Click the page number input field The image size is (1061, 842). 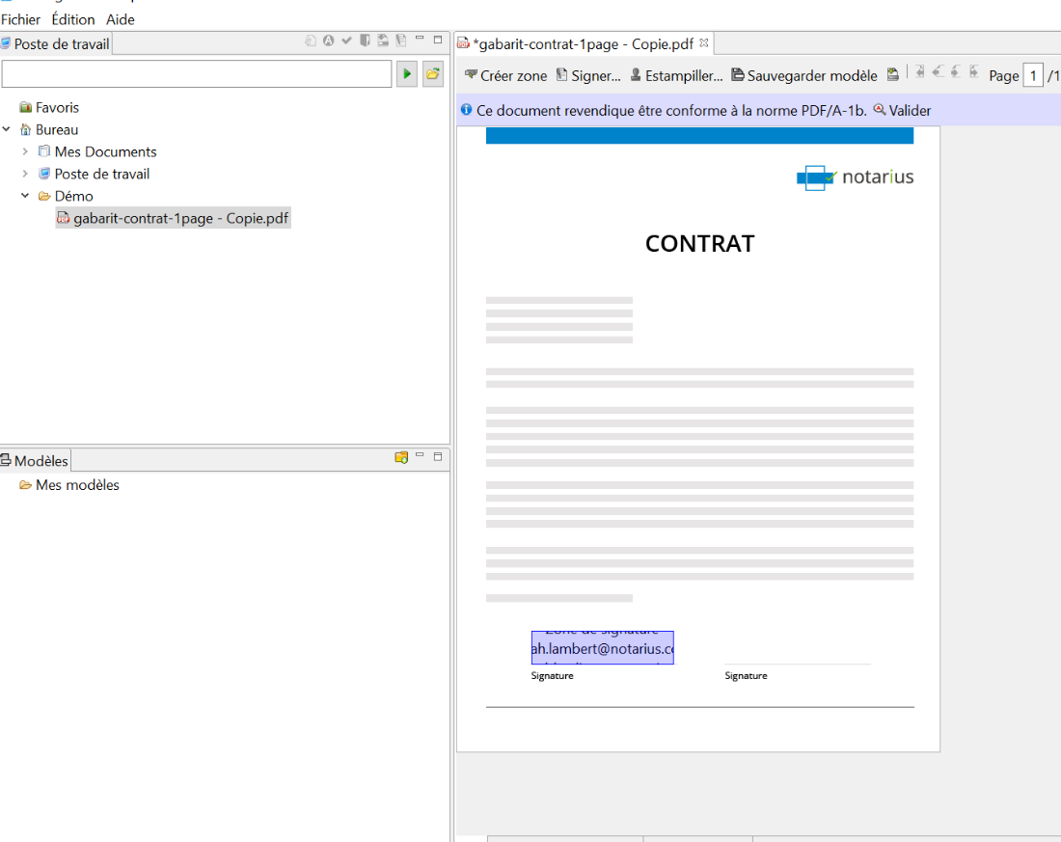(x=1032, y=75)
